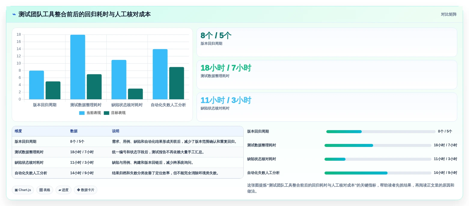Click the lightning icon beside the title

(x=14, y=14)
